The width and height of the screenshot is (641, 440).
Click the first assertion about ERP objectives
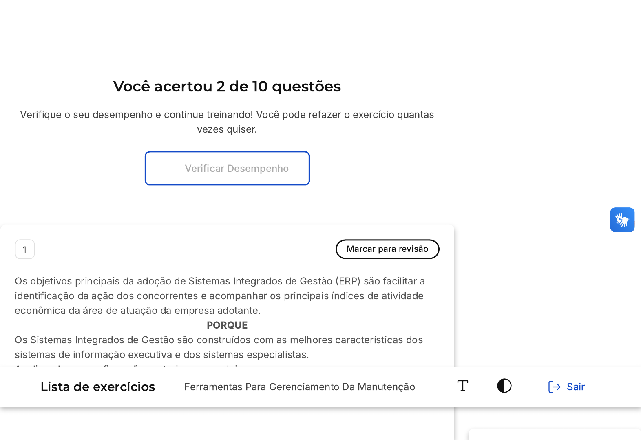[x=219, y=296]
